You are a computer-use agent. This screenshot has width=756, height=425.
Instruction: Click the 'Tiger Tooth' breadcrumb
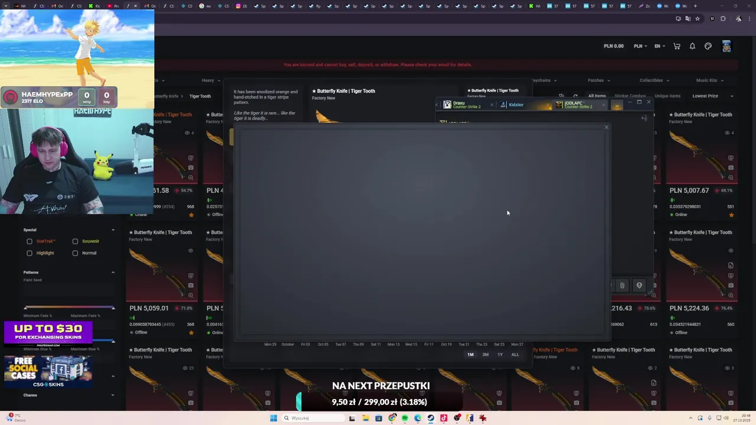200,96
